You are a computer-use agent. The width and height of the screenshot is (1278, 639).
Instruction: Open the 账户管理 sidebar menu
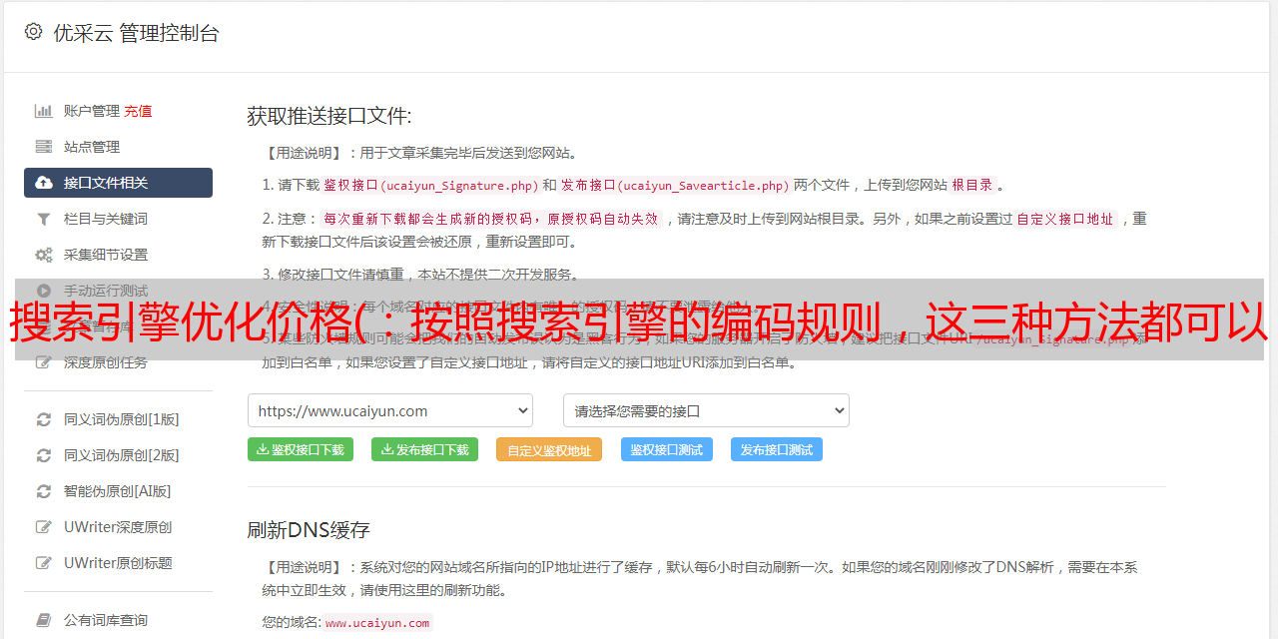click(92, 111)
